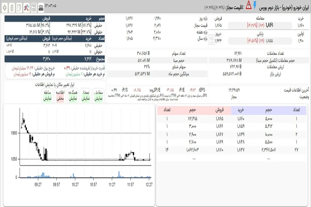This screenshot has height=207, width=311.
Task: Click the closing price 1,855 box
Action: point(260,41)
